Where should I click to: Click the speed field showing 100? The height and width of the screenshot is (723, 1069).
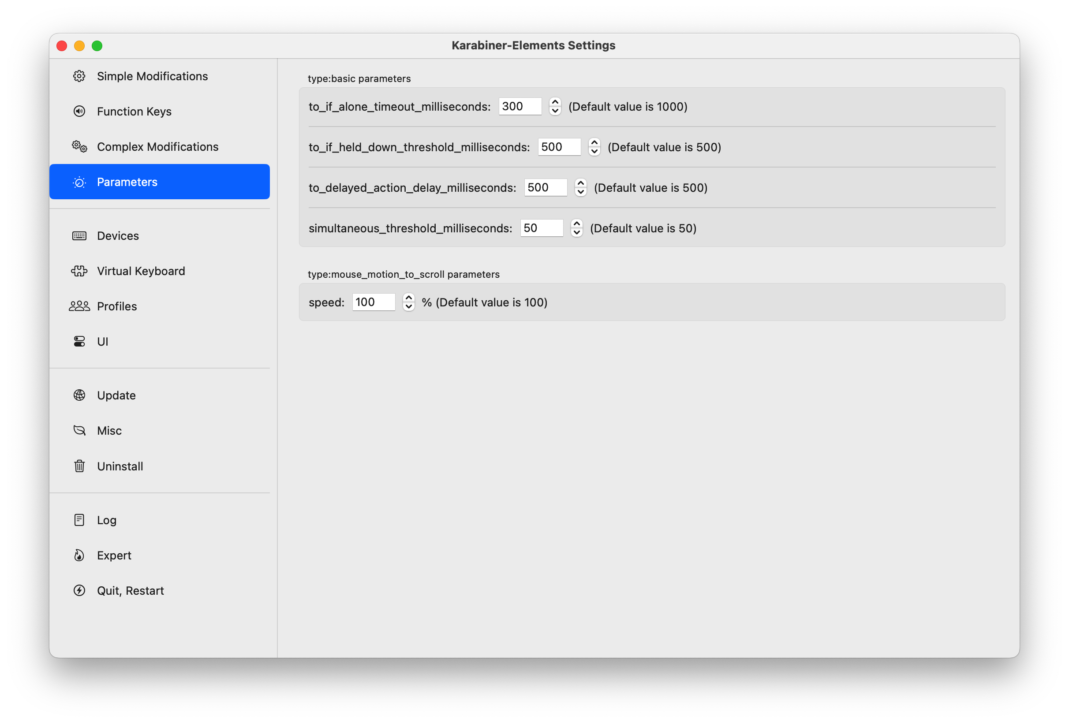point(374,302)
